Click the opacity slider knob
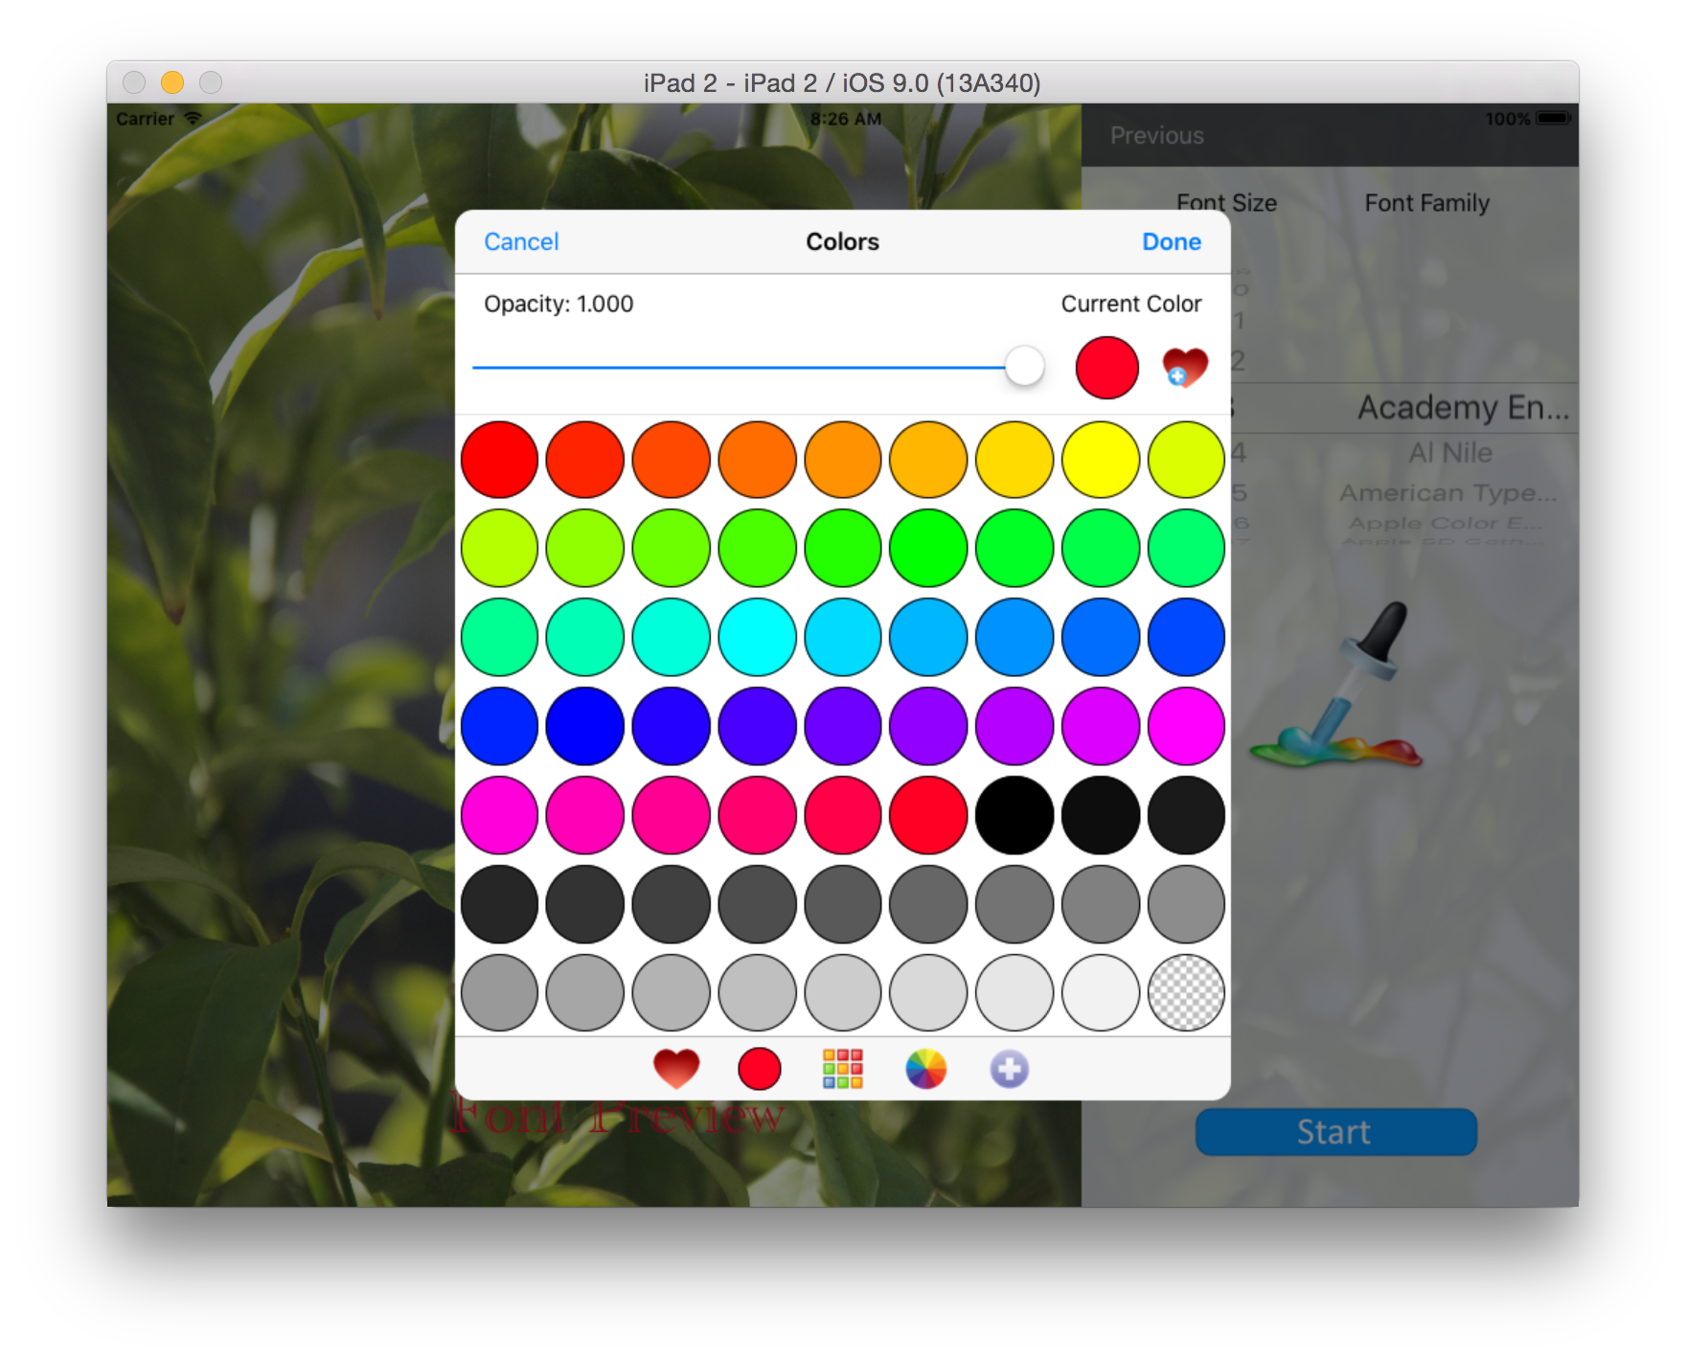Viewport: 1686px width, 1360px height. pyautogui.click(x=1025, y=367)
